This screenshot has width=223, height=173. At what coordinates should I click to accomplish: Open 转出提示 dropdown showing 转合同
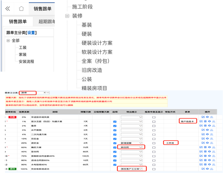(x=132, y=147)
